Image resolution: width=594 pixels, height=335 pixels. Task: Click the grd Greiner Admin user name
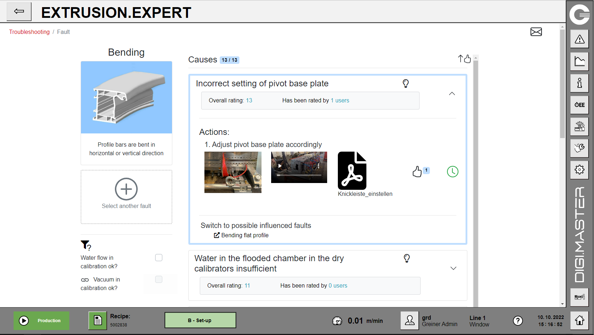tap(440, 321)
